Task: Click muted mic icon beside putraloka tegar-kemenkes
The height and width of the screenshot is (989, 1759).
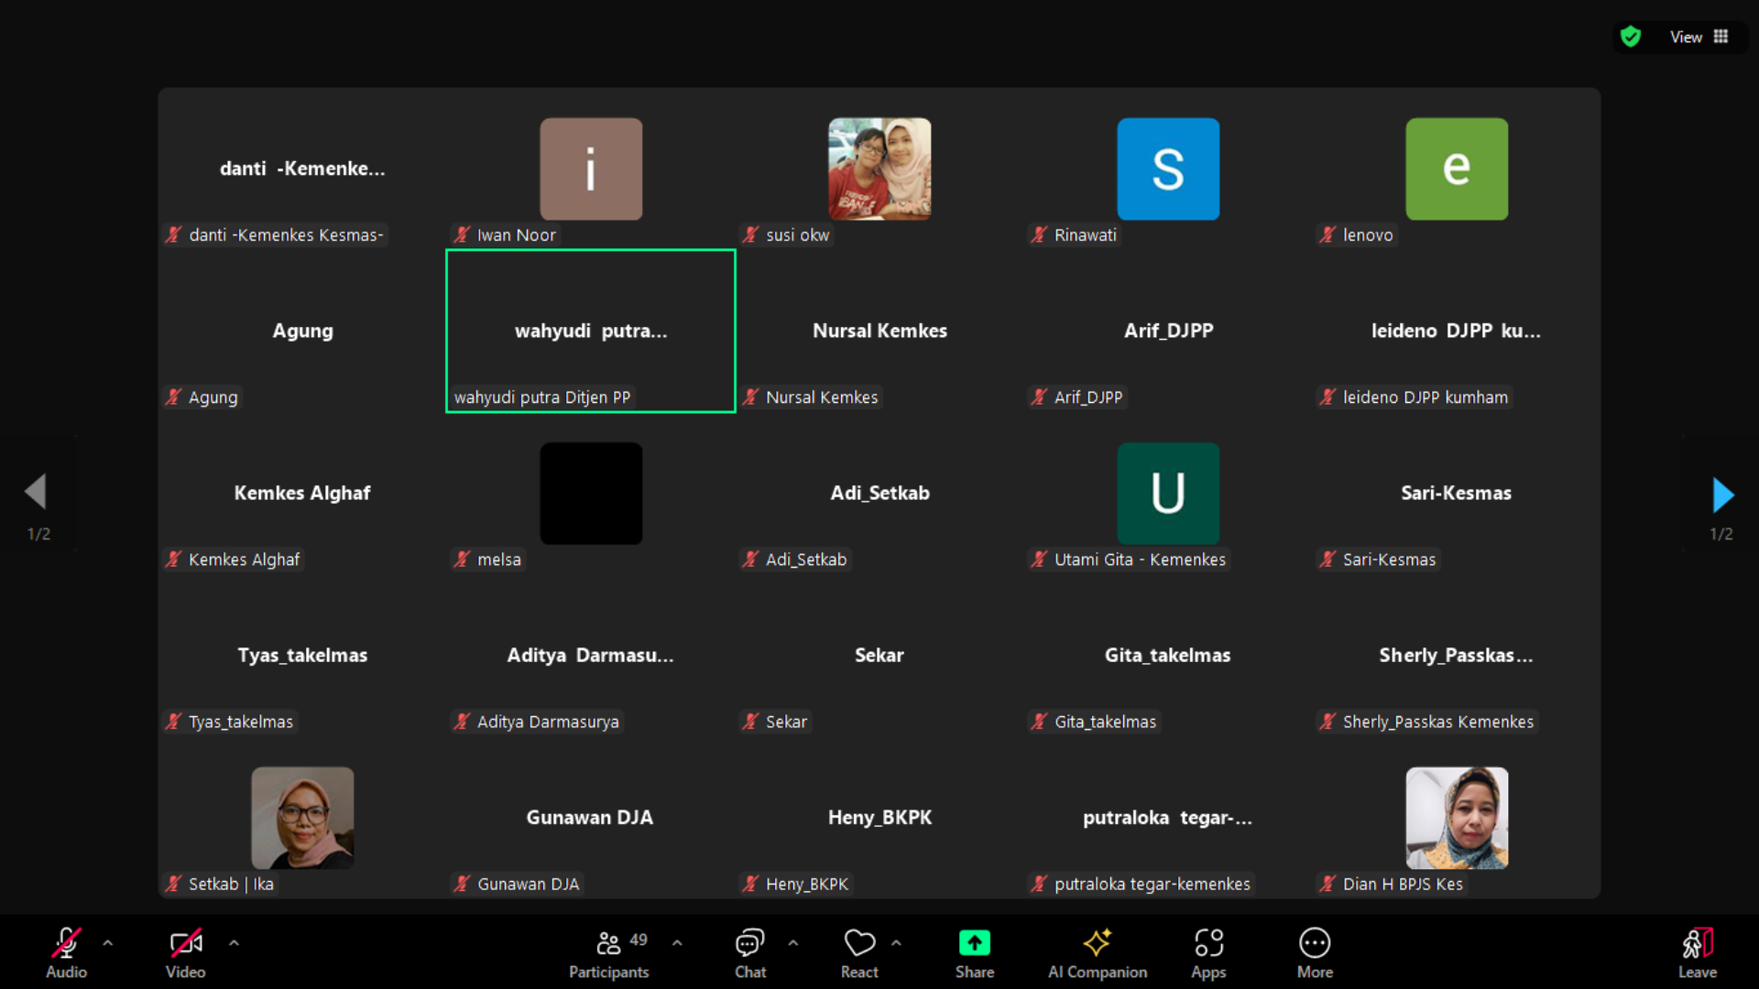Action: [x=1039, y=884]
